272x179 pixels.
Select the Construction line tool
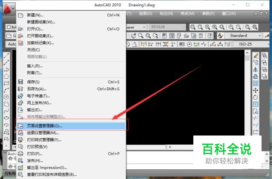(6, 62)
